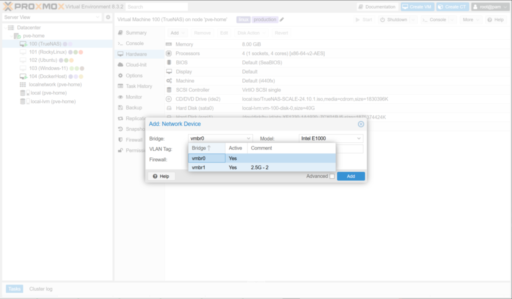Sort list by Bridge column header
Image resolution: width=512 pixels, height=299 pixels.
201,148
